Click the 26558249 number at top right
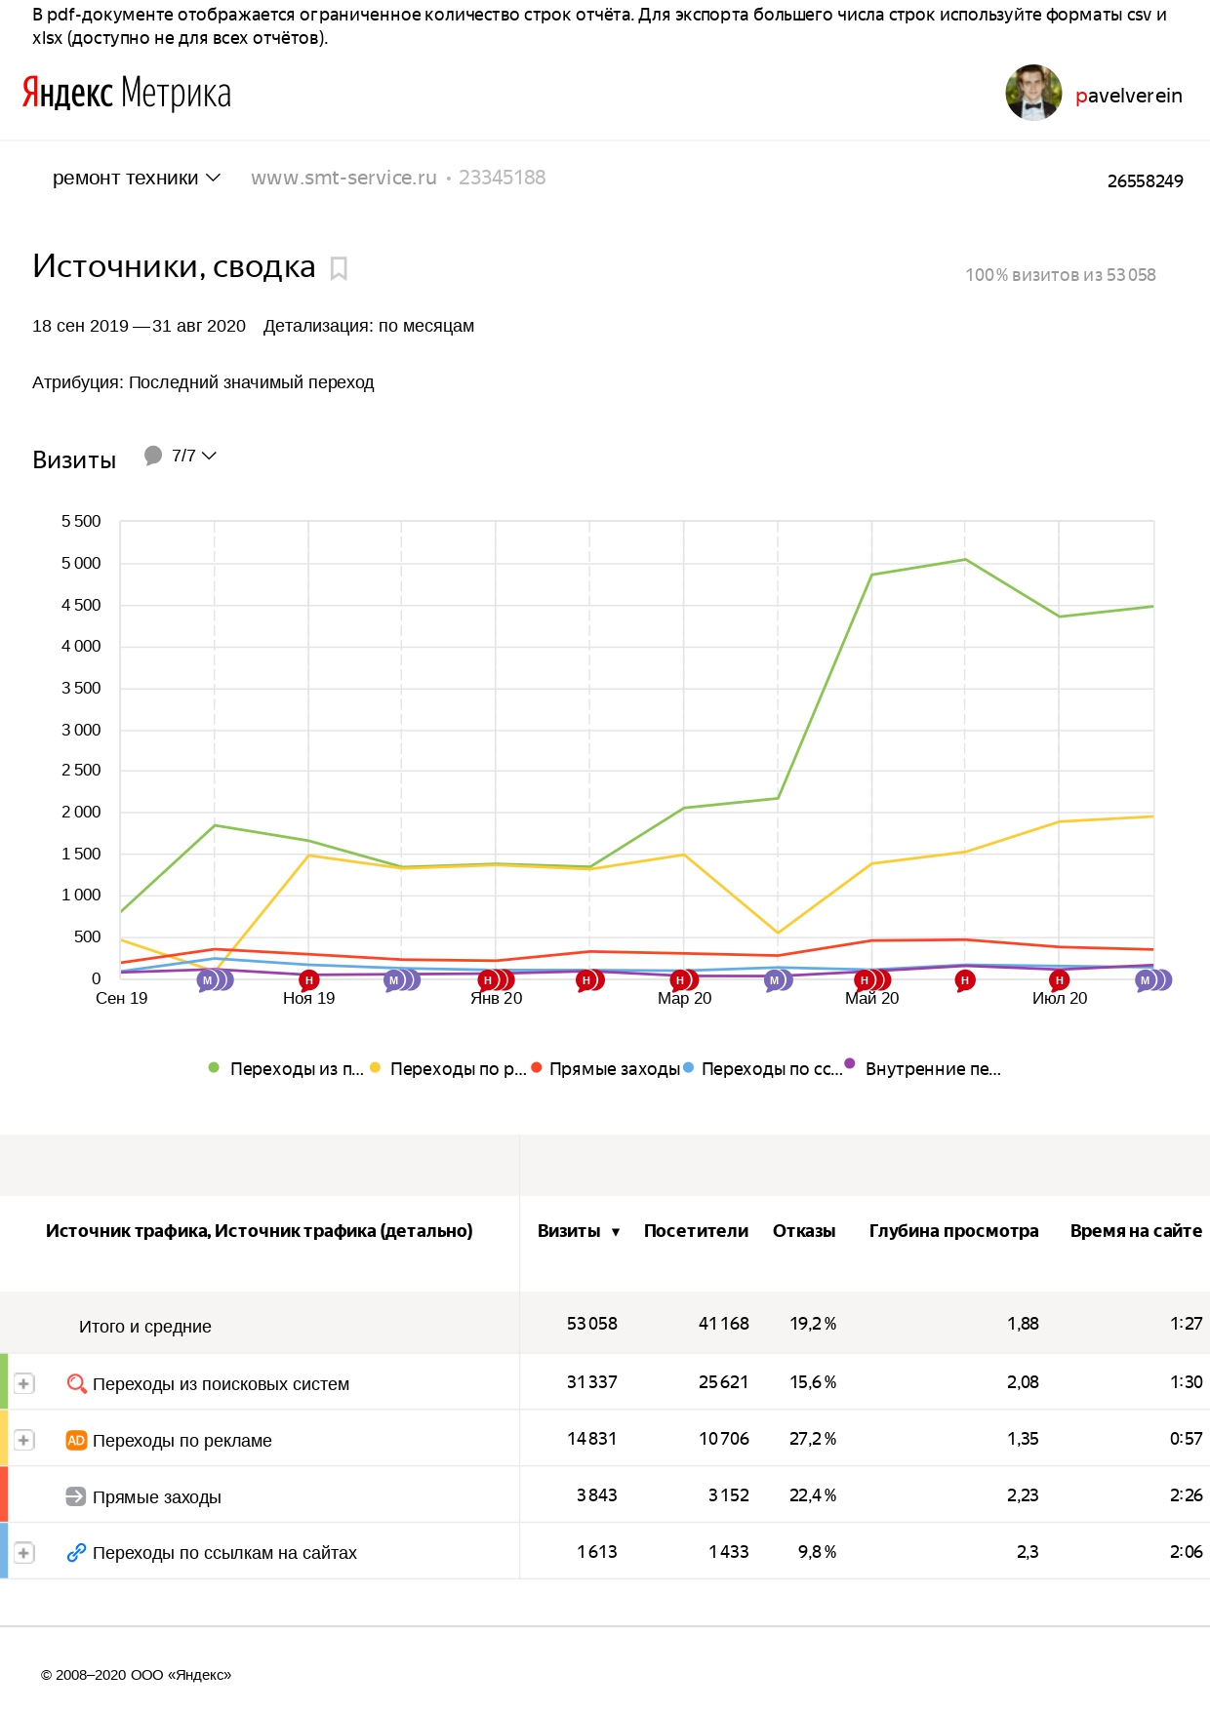 coord(1146,181)
